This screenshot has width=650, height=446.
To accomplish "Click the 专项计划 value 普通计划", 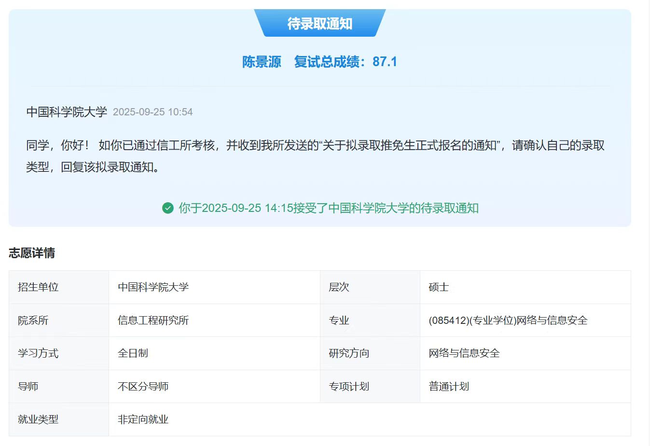I will (x=449, y=387).
